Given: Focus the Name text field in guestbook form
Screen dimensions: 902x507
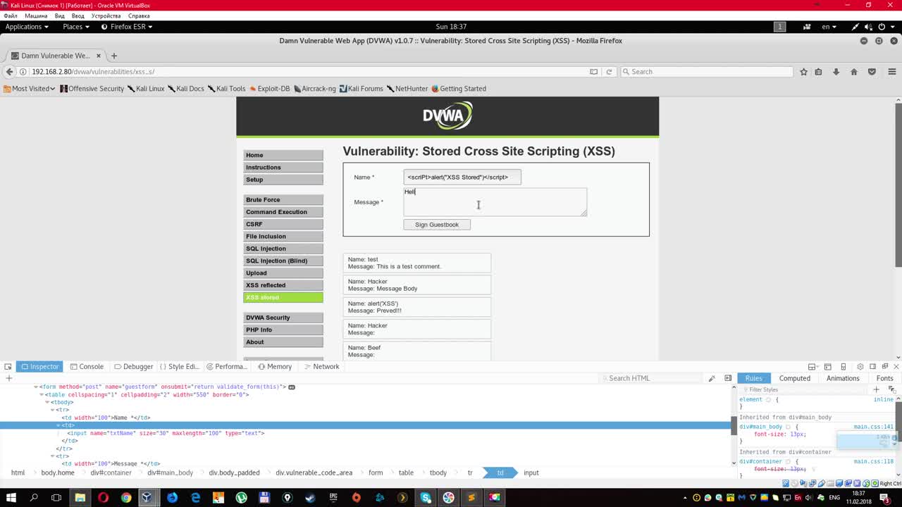Looking at the screenshot, I should click(x=462, y=177).
